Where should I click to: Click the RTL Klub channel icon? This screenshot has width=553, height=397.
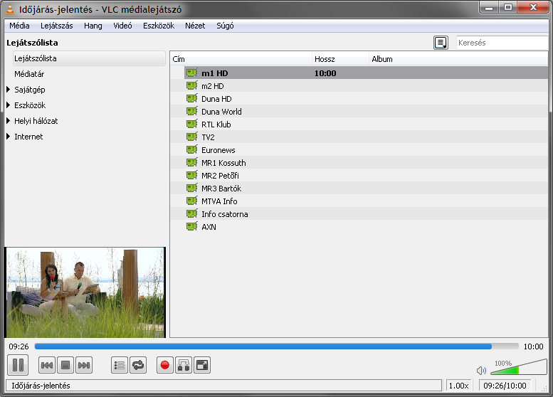click(192, 124)
